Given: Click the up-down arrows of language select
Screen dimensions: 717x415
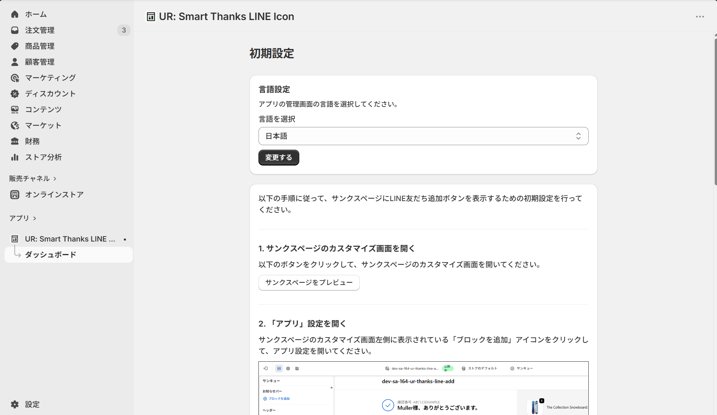Looking at the screenshot, I should pos(579,136).
